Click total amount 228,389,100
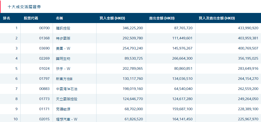The height and width of the screenshot is (122, 261). click(248, 109)
